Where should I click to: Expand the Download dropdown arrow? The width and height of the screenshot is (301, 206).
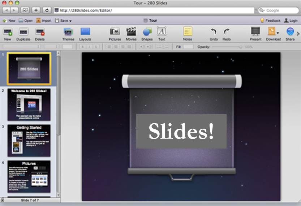pyautogui.click(x=278, y=33)
